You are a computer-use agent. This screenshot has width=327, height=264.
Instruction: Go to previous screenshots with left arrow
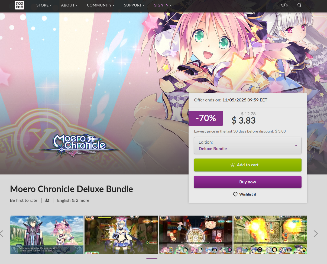pos(2,234)
